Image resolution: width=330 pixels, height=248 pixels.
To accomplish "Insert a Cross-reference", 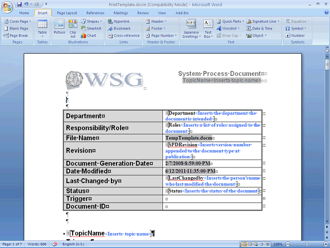I will click(x=124, y=36).
